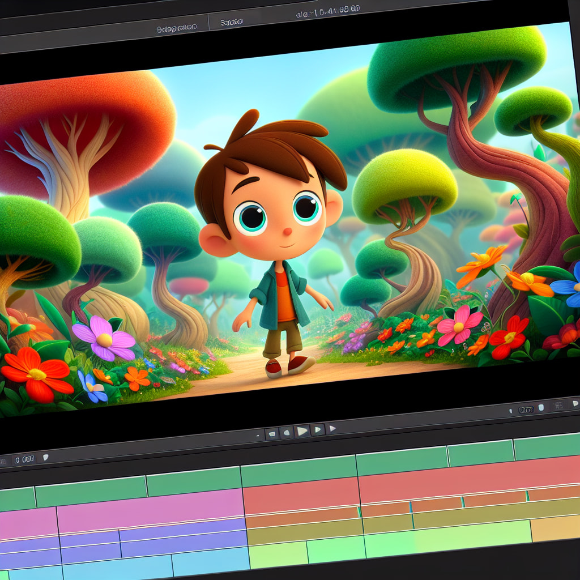
Task: Click the square Stop button in transport controls
Action: (x=272, y=434)
